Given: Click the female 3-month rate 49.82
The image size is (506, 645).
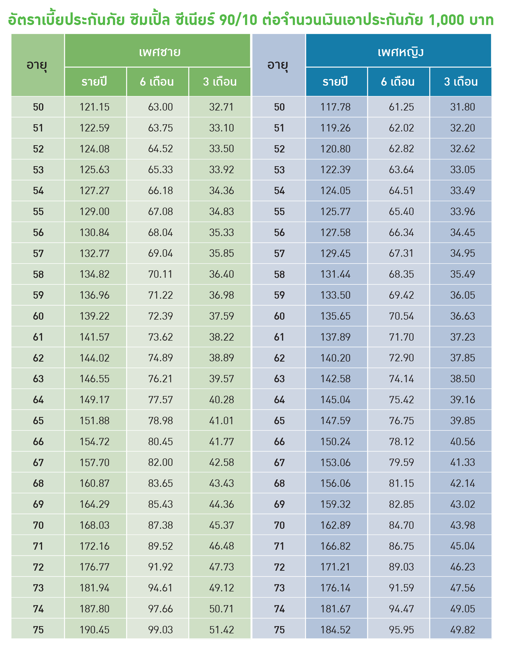Looking at the screenshot, I should pyautogui.click(x=462, y=630).
